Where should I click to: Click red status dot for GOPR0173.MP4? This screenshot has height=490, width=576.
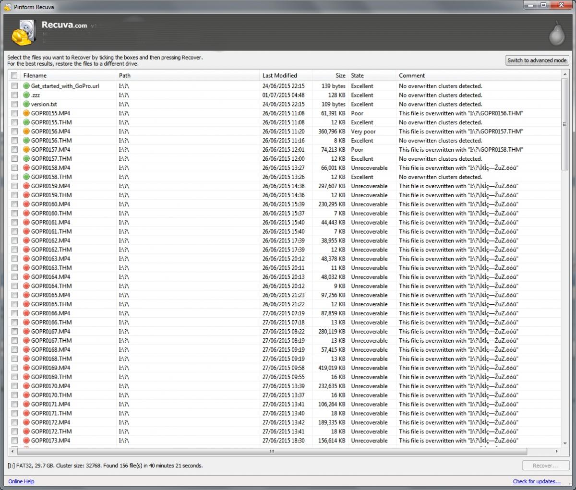[x=27, y=441]
